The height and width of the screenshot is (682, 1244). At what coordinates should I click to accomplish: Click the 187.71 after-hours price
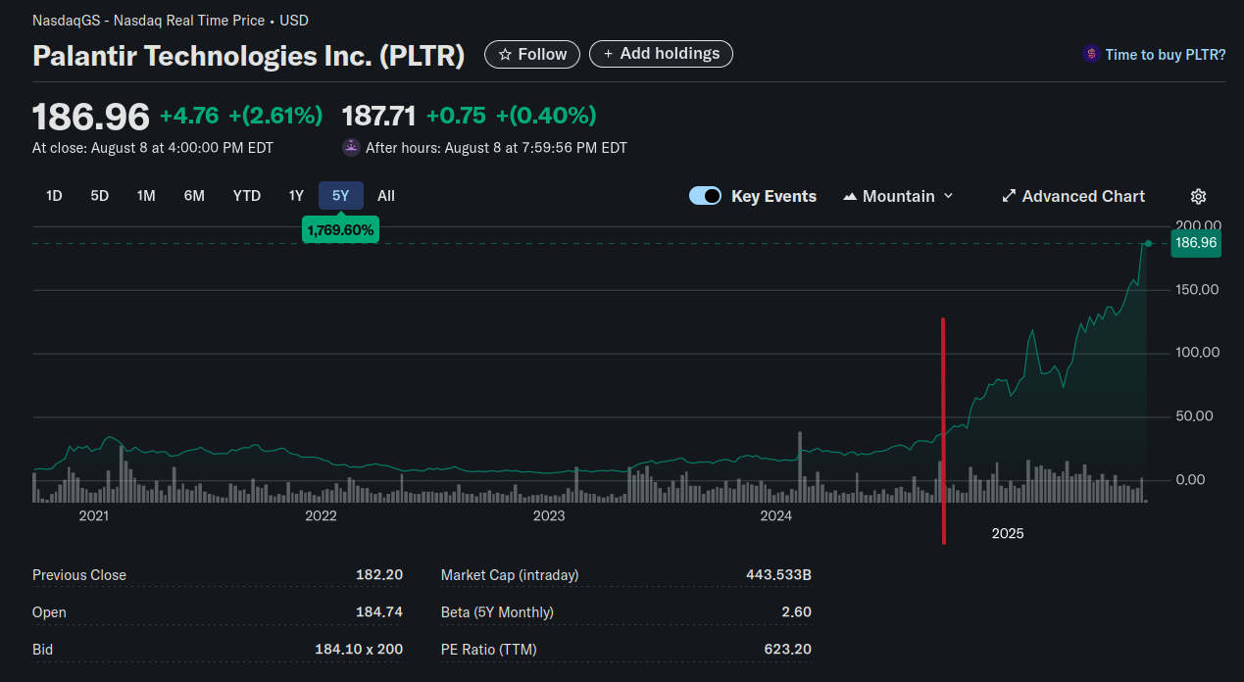[x=379, y=116]
